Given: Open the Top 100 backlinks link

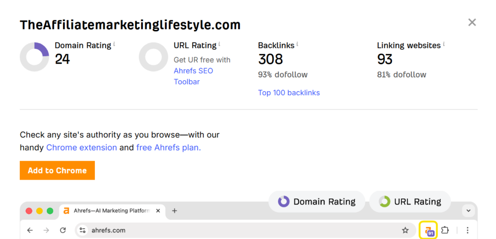Looking at the screenshot, I should tap(289, 93).
